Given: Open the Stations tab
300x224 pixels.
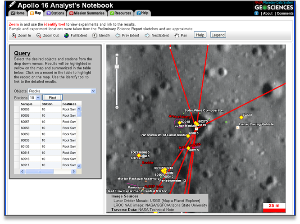Looking at the screenshot, I should [55, 13].
